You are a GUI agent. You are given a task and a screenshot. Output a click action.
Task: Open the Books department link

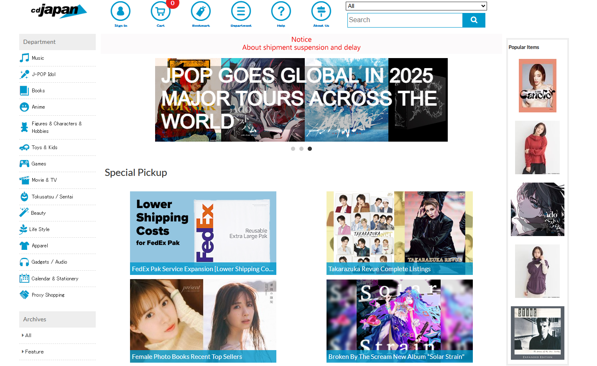38,91
